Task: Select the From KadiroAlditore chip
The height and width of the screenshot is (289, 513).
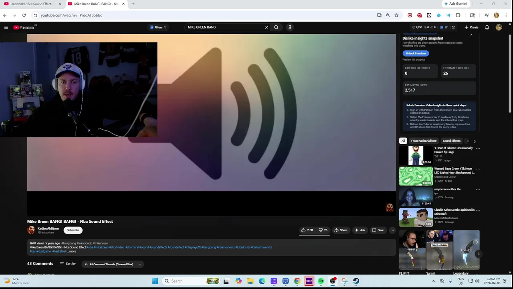Action: 424,141
